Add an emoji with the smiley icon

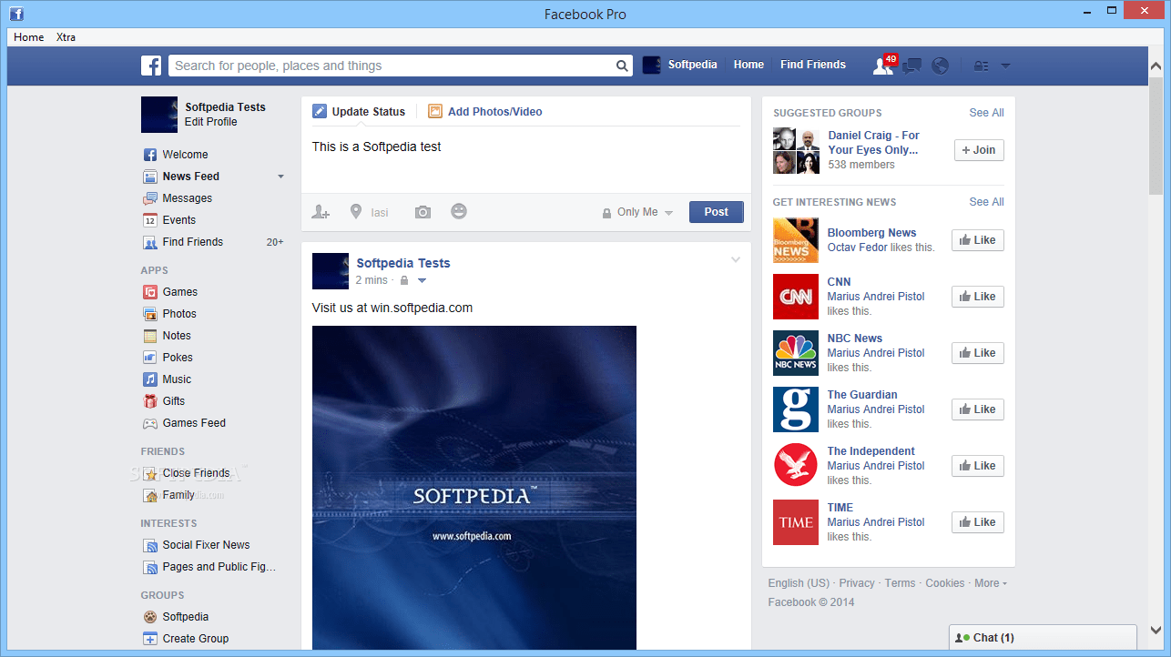[458, 211]
